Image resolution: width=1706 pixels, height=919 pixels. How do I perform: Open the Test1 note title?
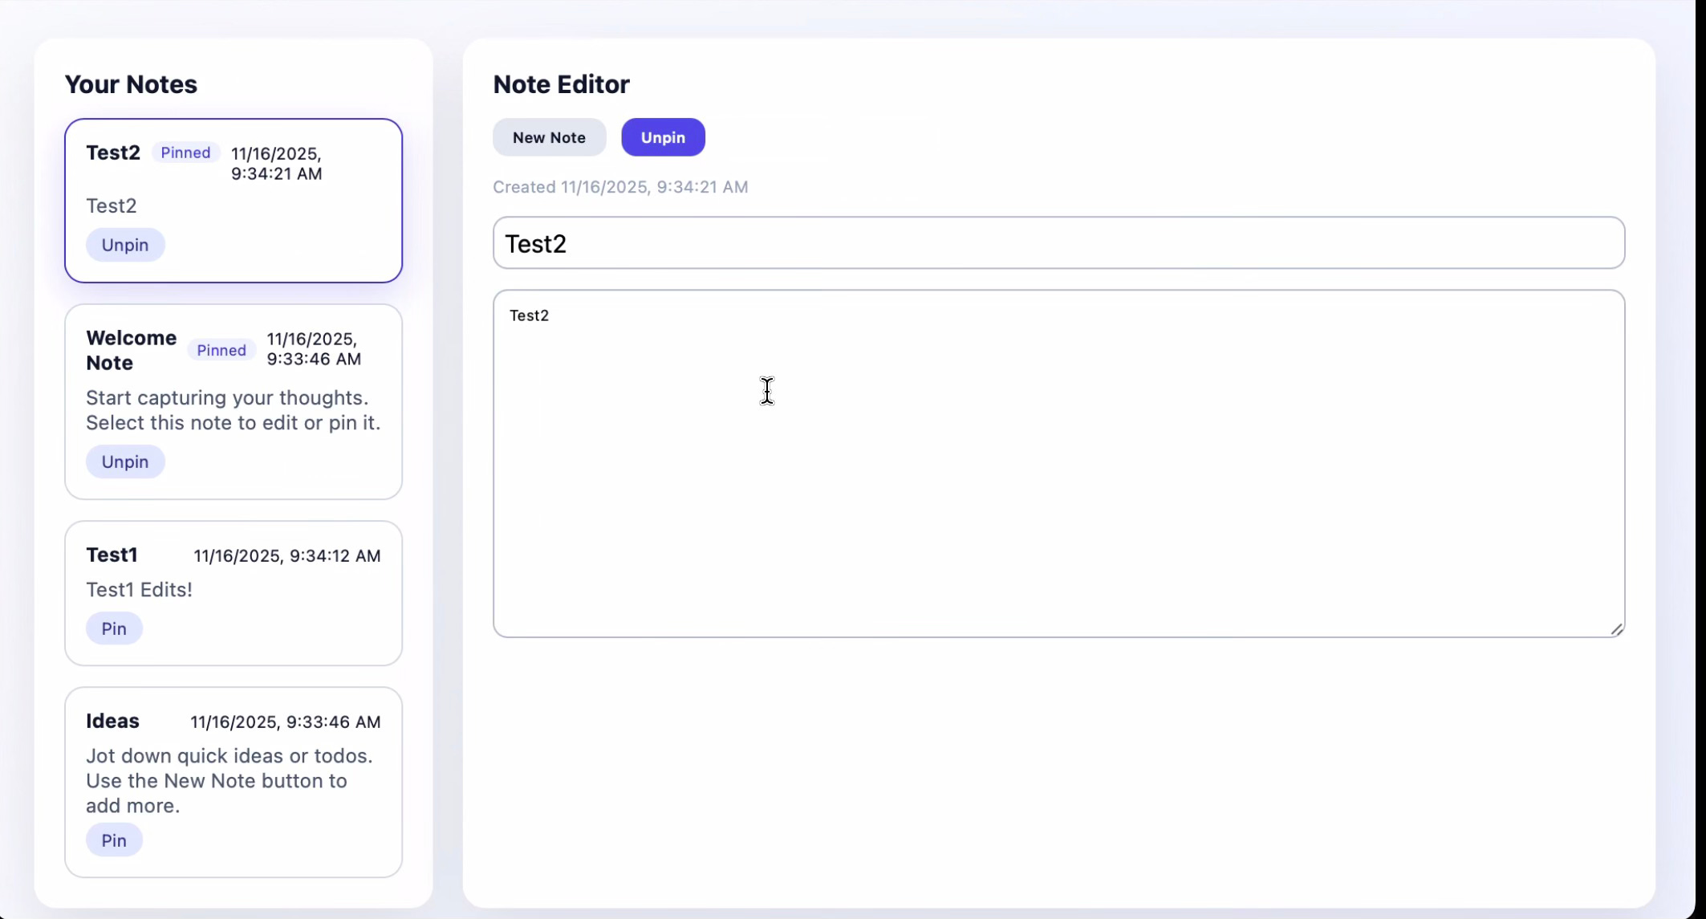click(x=112, y=555)
